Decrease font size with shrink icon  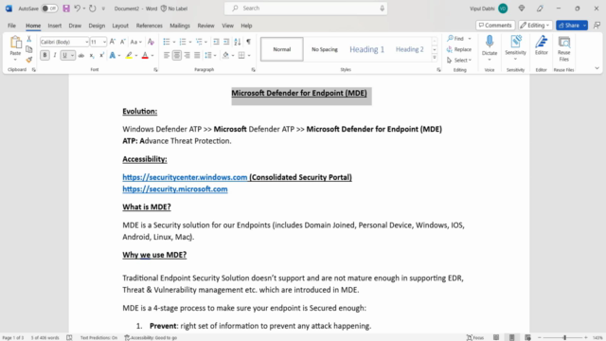[x=122, y=42]
